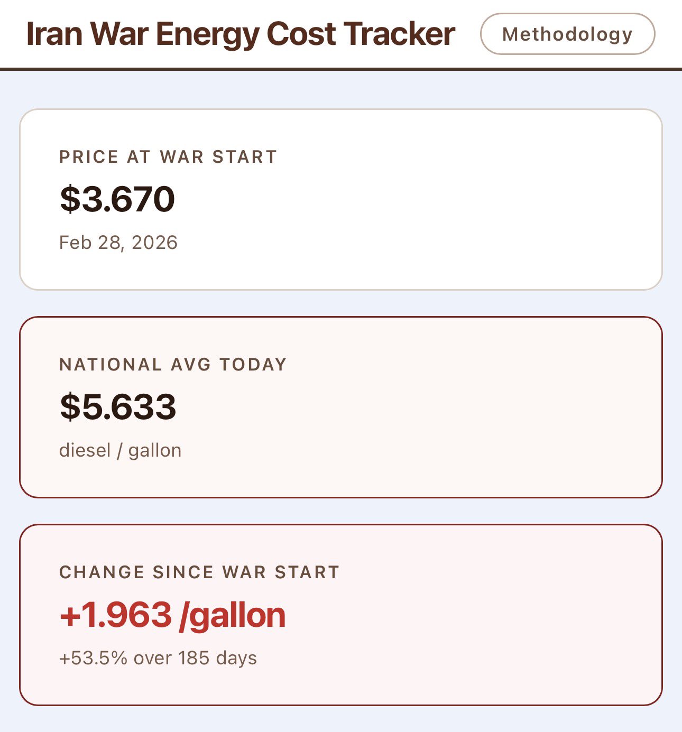Click the word Iran in the header
This screenshot has width=682, height=732.
pyautogui.click(x=55, y=34)
